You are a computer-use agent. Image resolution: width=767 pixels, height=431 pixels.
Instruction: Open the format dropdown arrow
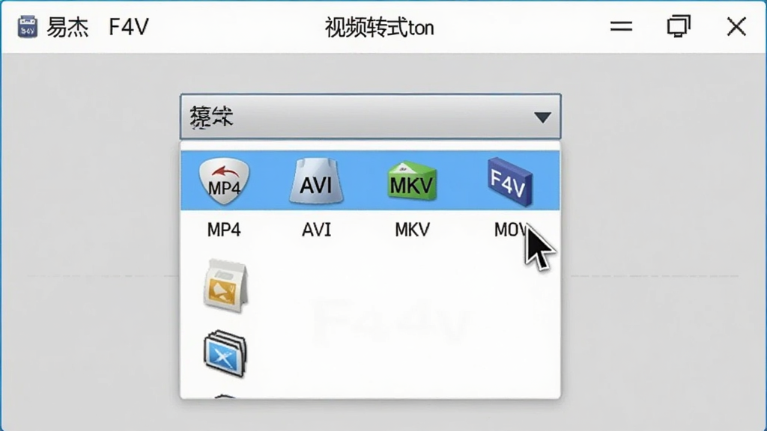(x=542, y=117)
